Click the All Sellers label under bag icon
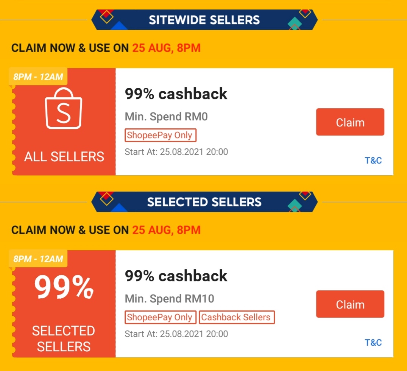407x371 pixels. point(64,157)
